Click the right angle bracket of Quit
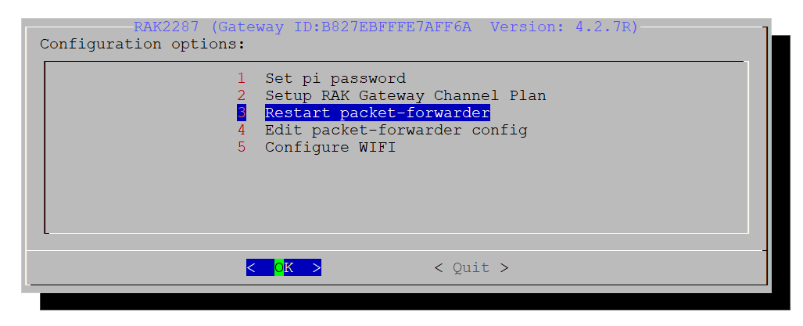803x326 pixels. 504,267
